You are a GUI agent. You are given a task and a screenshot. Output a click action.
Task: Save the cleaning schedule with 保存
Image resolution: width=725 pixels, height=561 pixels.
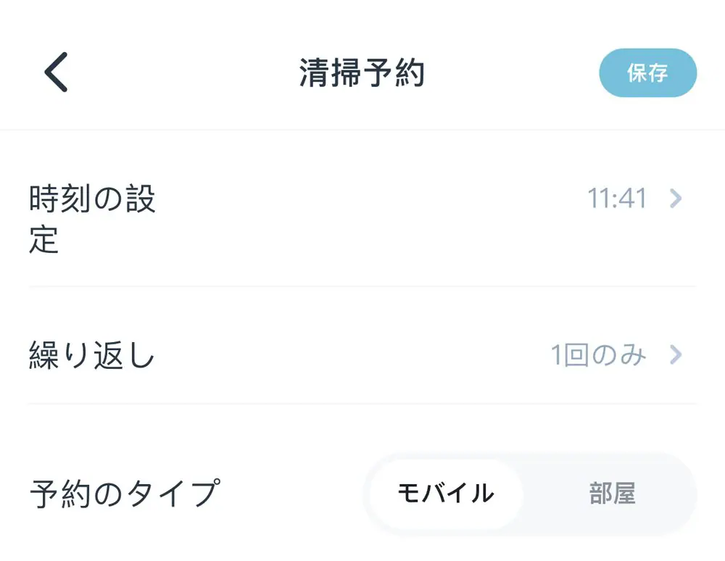point(647,73)
